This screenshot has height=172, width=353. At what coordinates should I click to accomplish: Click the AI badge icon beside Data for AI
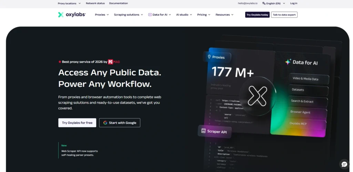coord(150,14)
